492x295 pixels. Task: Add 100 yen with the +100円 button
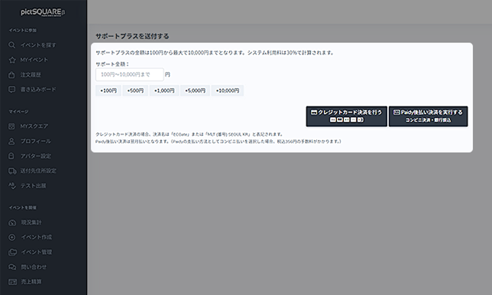108,90
